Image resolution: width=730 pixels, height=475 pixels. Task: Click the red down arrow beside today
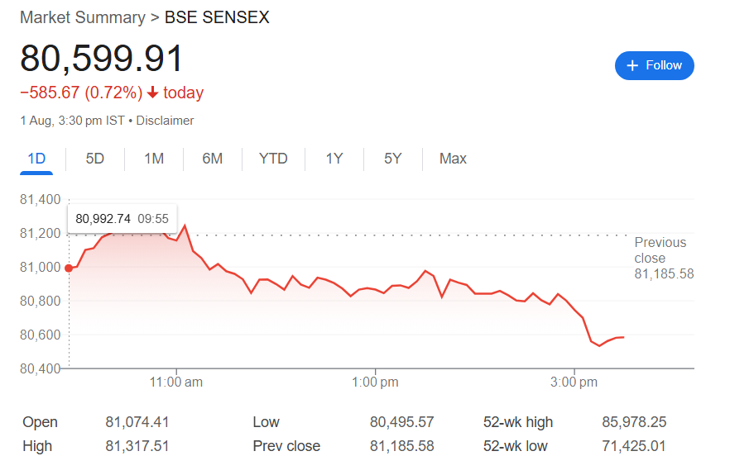click(x=152, y=93)
